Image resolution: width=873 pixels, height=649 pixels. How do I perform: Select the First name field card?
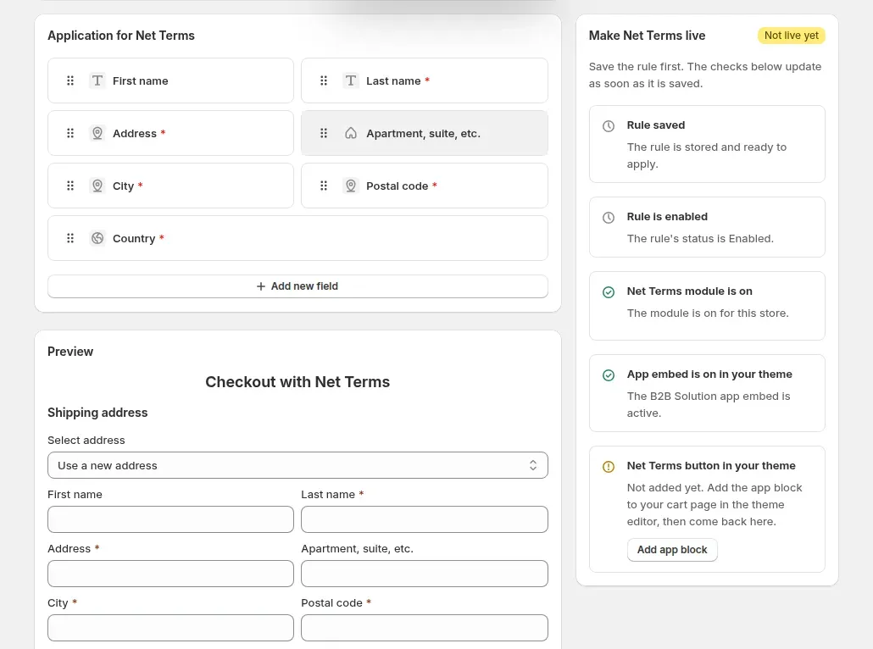(x=170, y=80)
